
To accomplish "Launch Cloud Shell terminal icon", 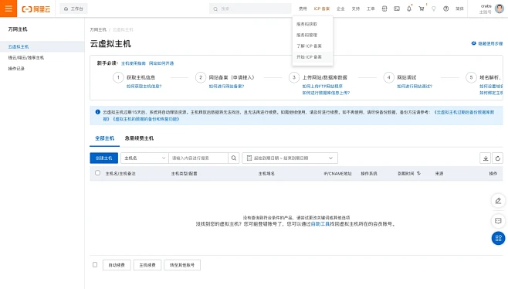I will (x=397, y=8).
